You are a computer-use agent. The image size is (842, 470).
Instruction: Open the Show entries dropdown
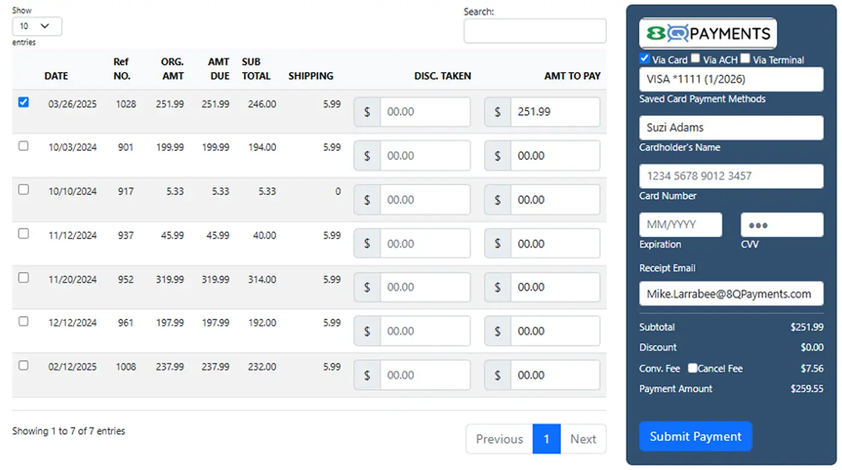(37, 26)
